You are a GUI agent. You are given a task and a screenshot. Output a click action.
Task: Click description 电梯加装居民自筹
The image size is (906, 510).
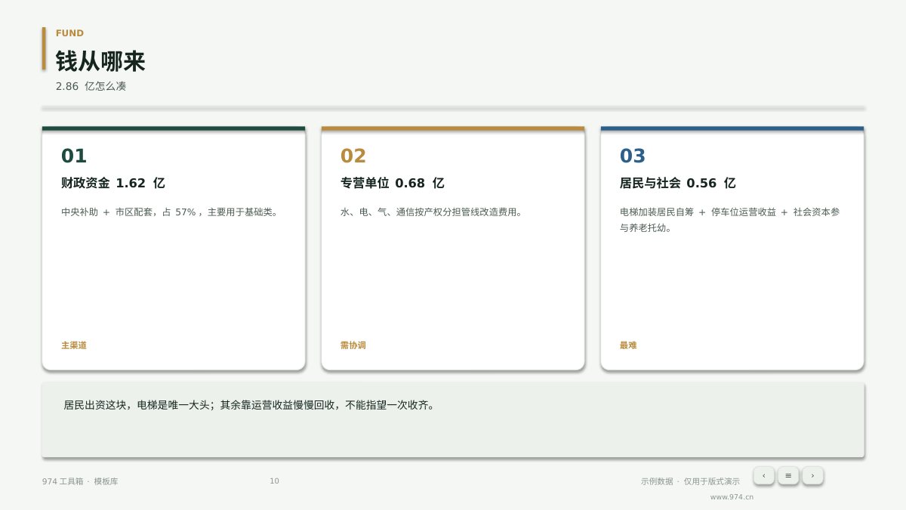[x=729, y=220]
